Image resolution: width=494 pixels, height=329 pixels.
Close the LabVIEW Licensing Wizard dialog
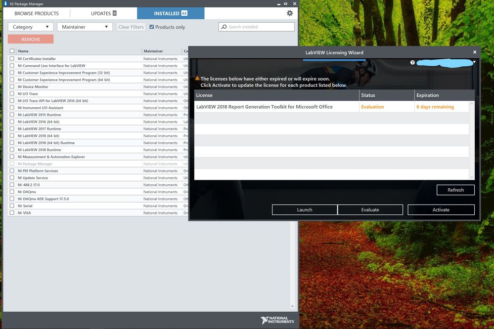474,52
